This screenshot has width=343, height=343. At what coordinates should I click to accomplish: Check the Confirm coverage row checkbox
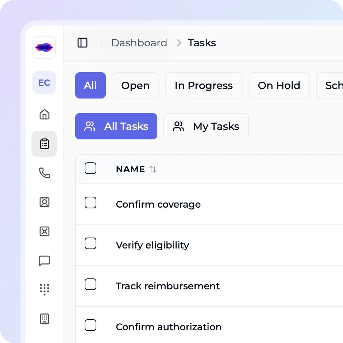click(90, 203)
